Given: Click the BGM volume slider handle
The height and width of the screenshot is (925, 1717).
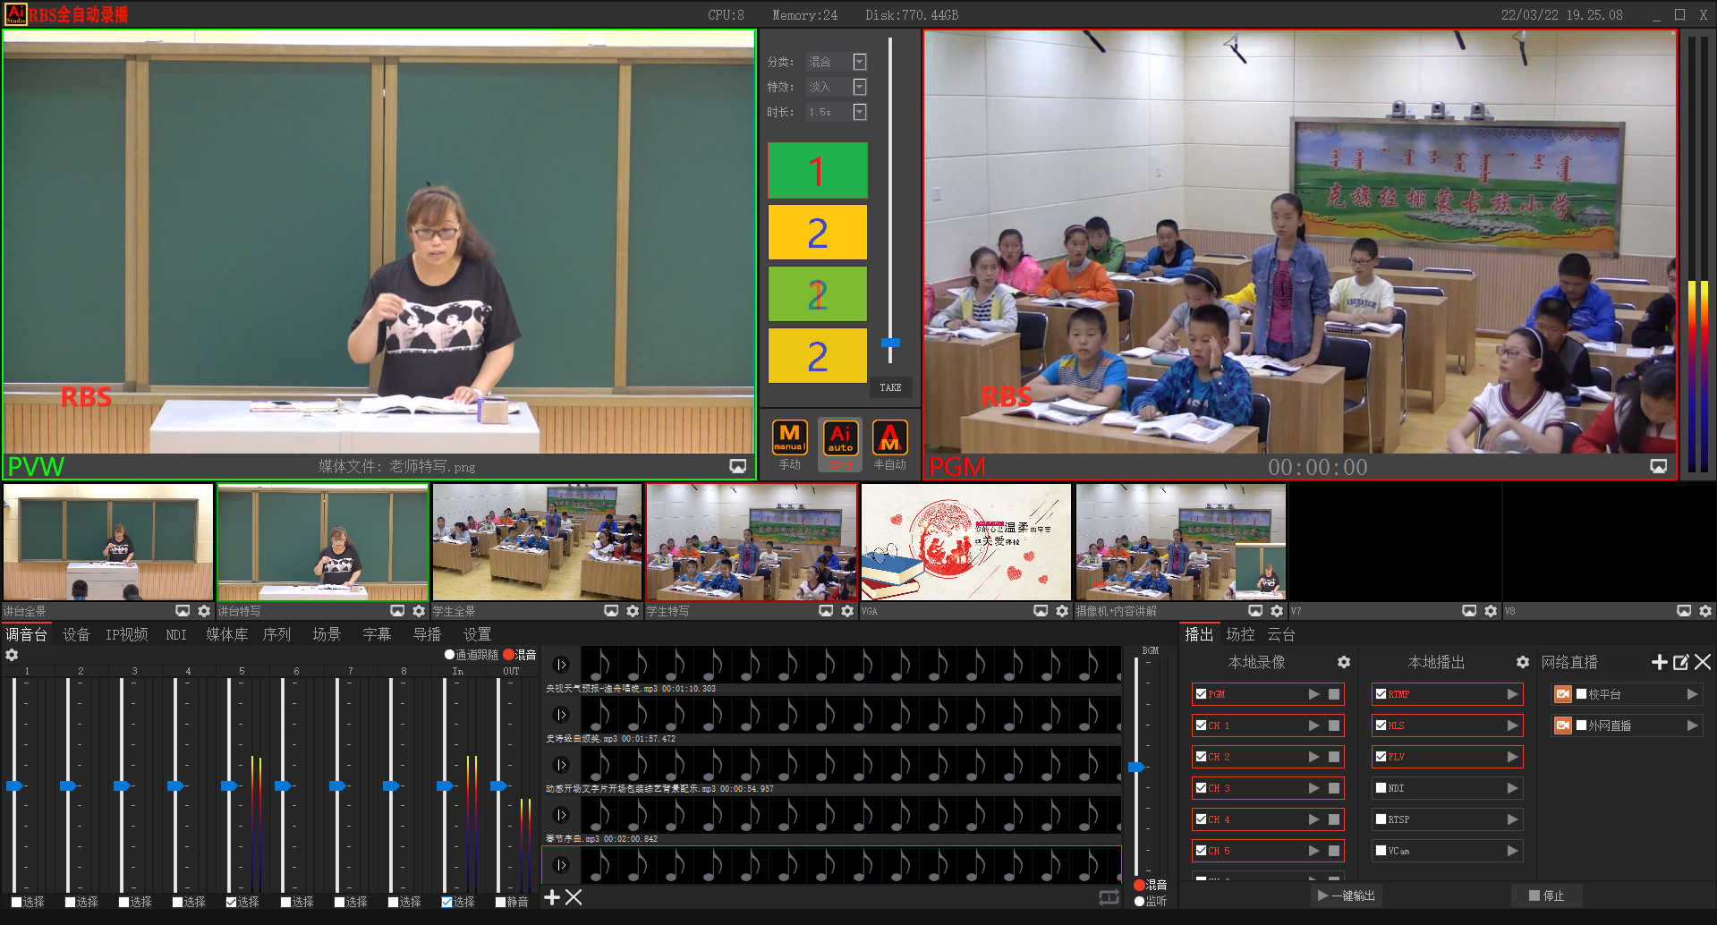Looking at the screenshot, I should [x=1136, y=767].
